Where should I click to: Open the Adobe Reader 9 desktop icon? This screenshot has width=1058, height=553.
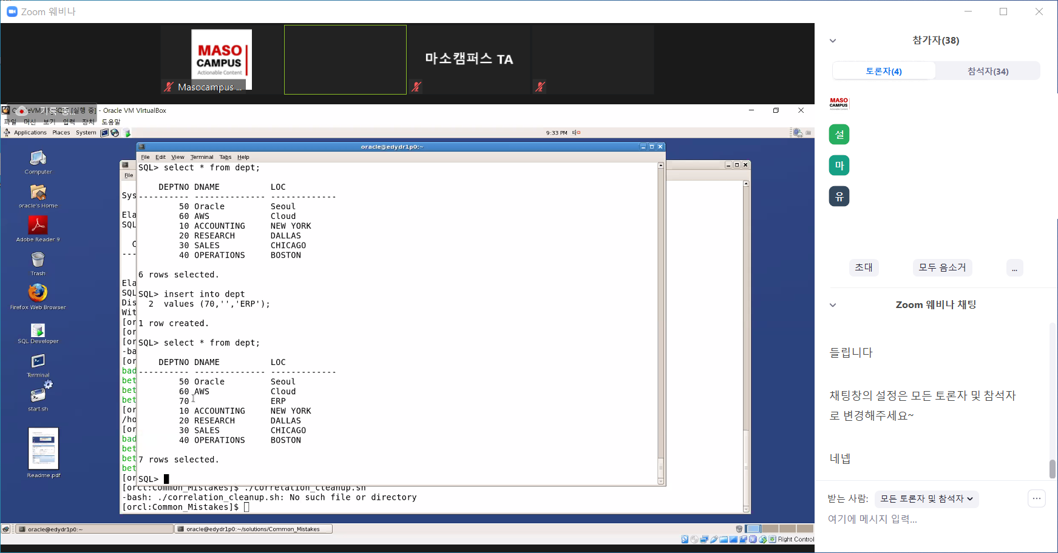tap(38, 226)
